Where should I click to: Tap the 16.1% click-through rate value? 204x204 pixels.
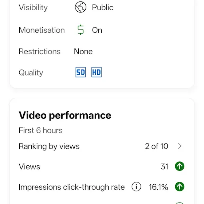(158, 187)
